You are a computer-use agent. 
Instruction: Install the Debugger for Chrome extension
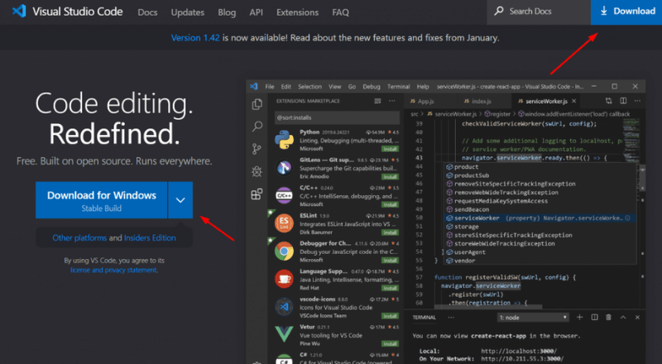390,261
